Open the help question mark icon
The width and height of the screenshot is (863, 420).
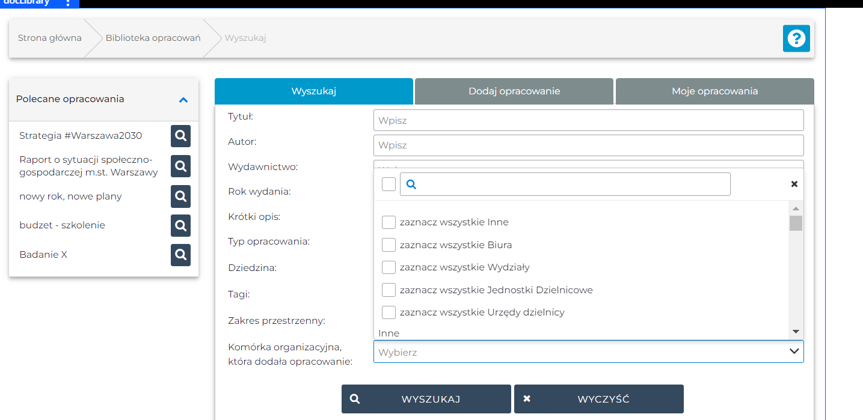tap(796, 39)
